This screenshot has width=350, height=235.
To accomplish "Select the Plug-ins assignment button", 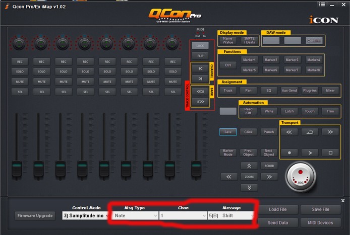I will pyautogui.click(x=310, y=91).
